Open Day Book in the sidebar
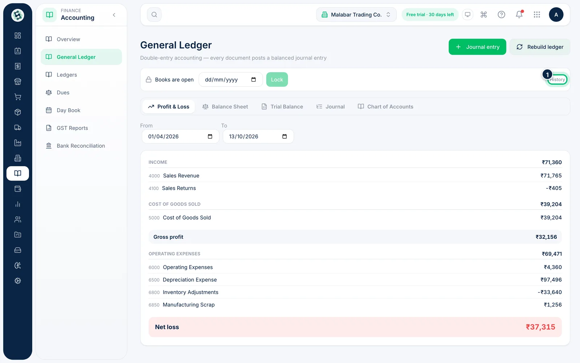This screenshot has width=580, height=363. 81,110
